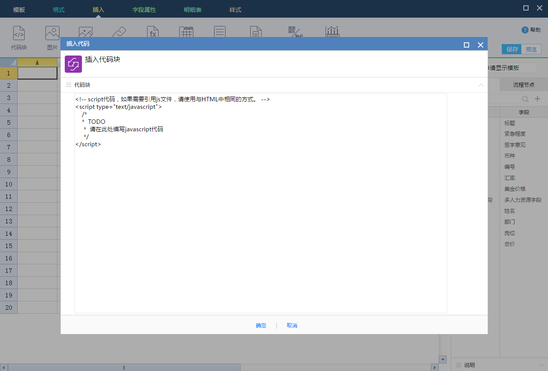Close the 插入代码 dialog
548x371 pixels.
click(481, 45)
